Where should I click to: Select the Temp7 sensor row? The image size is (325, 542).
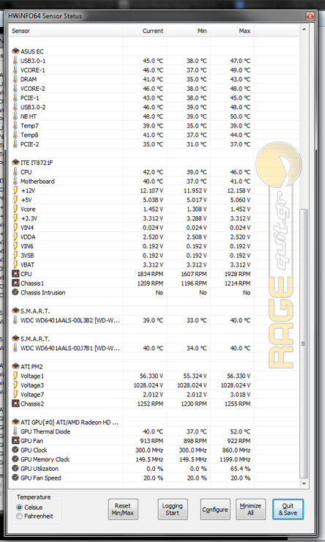[x=132, y=126]
